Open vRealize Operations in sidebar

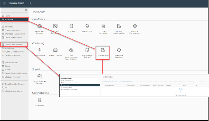tap(12, 91)
